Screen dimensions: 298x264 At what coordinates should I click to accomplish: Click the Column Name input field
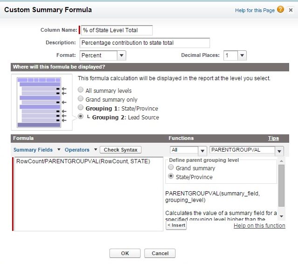pyautogui.click(x=117, y=30)
